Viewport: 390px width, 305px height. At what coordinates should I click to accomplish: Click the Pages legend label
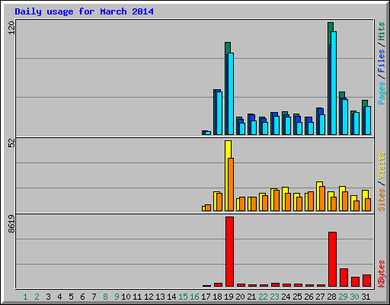click(x=381, y=93)
